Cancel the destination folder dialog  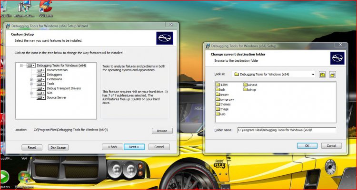[331, 146]
